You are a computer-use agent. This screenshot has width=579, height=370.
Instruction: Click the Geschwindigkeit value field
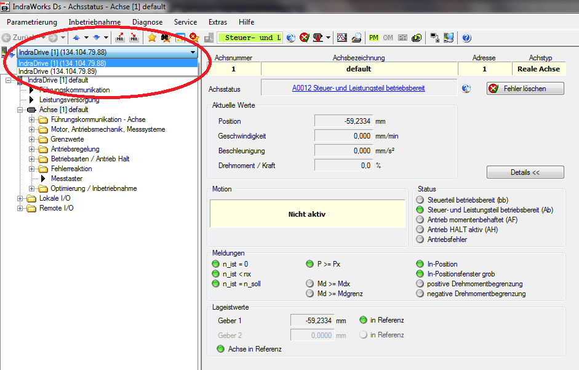343,135
